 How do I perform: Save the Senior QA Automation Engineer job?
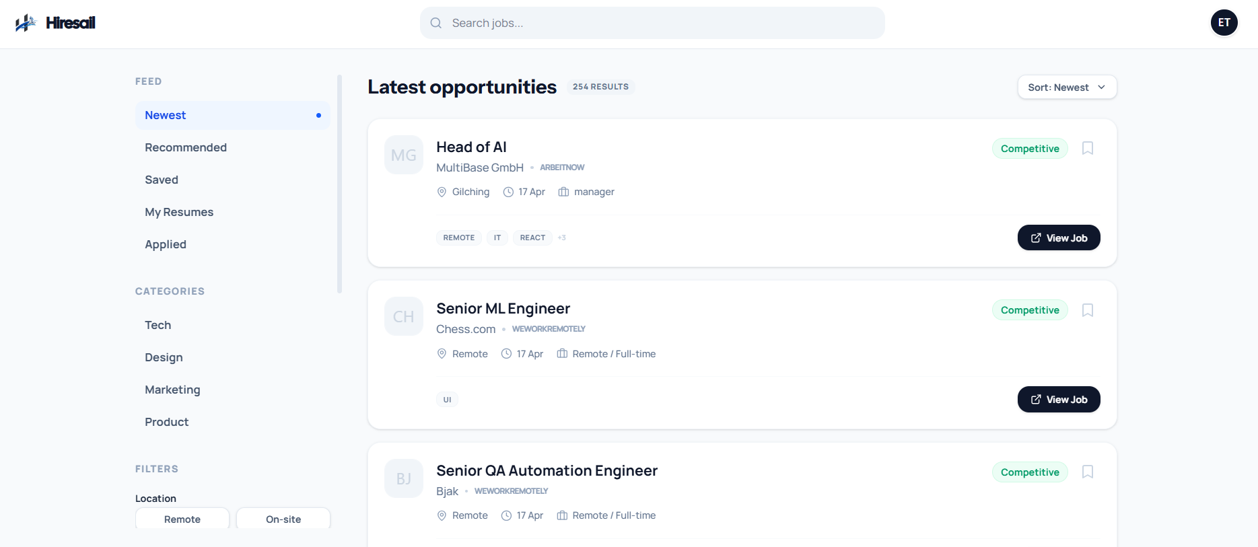(1087, 472)
